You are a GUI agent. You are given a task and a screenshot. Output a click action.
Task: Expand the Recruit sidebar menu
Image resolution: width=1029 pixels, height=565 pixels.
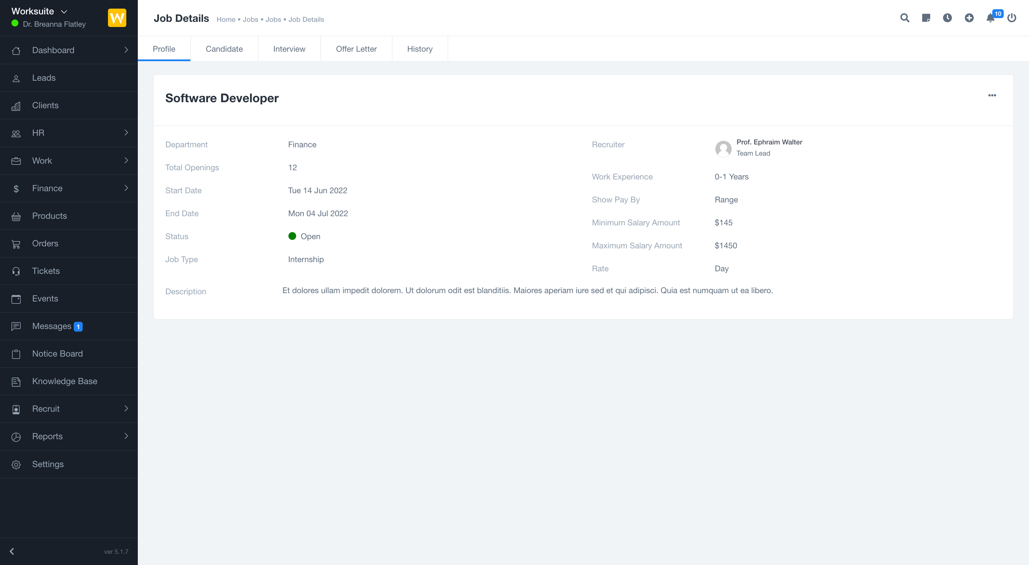pyautogui.click(x=69, y=409)
